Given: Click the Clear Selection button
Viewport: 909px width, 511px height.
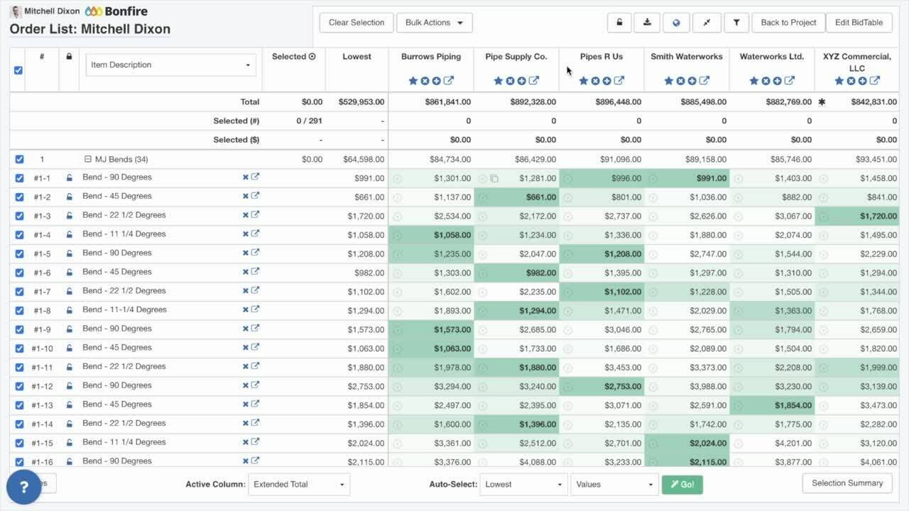Looking at the screenshot, I should pyautogui.click(x=356, y=23).
